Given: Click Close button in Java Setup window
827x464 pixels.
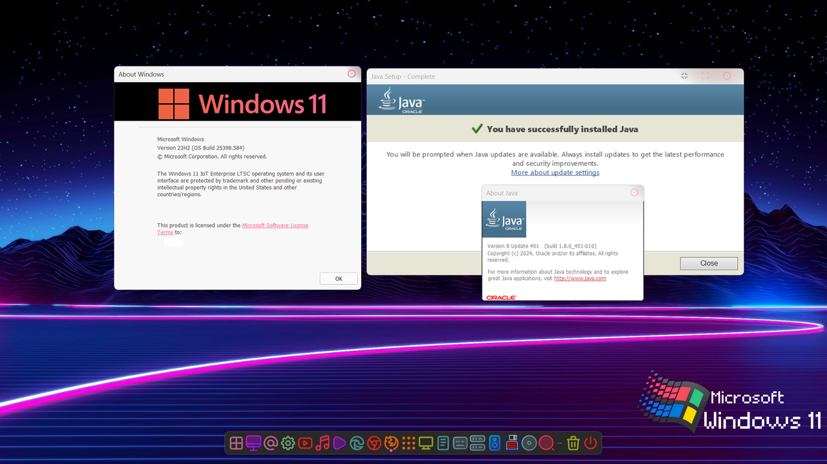Looking at the screenshot, I should point(709,263).
